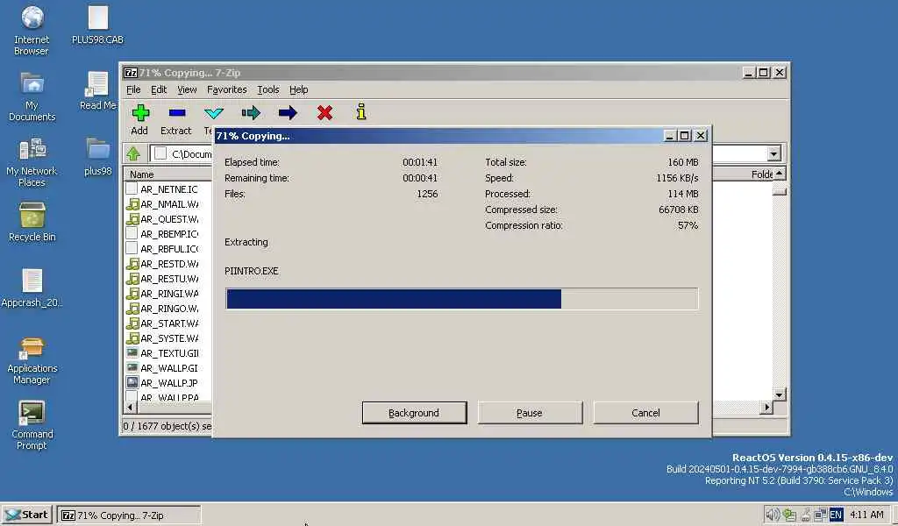Viewport: 898px width, 526px height.
Task: Click the monitors tray icon beside EN
Action: coord(820,515)
